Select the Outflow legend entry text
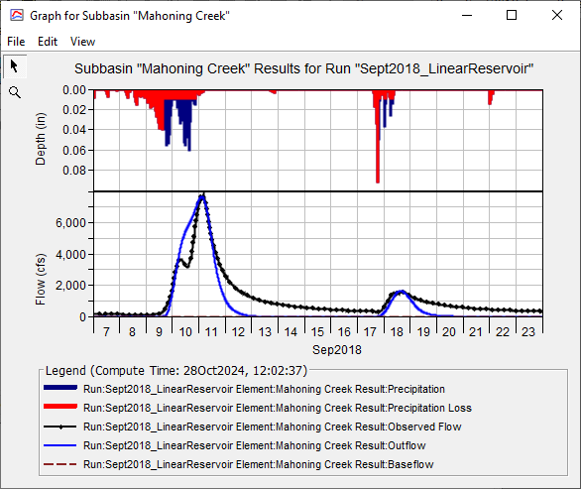Image resolution: width=581 pixels, height=489 pixels. tap(255, 445)
